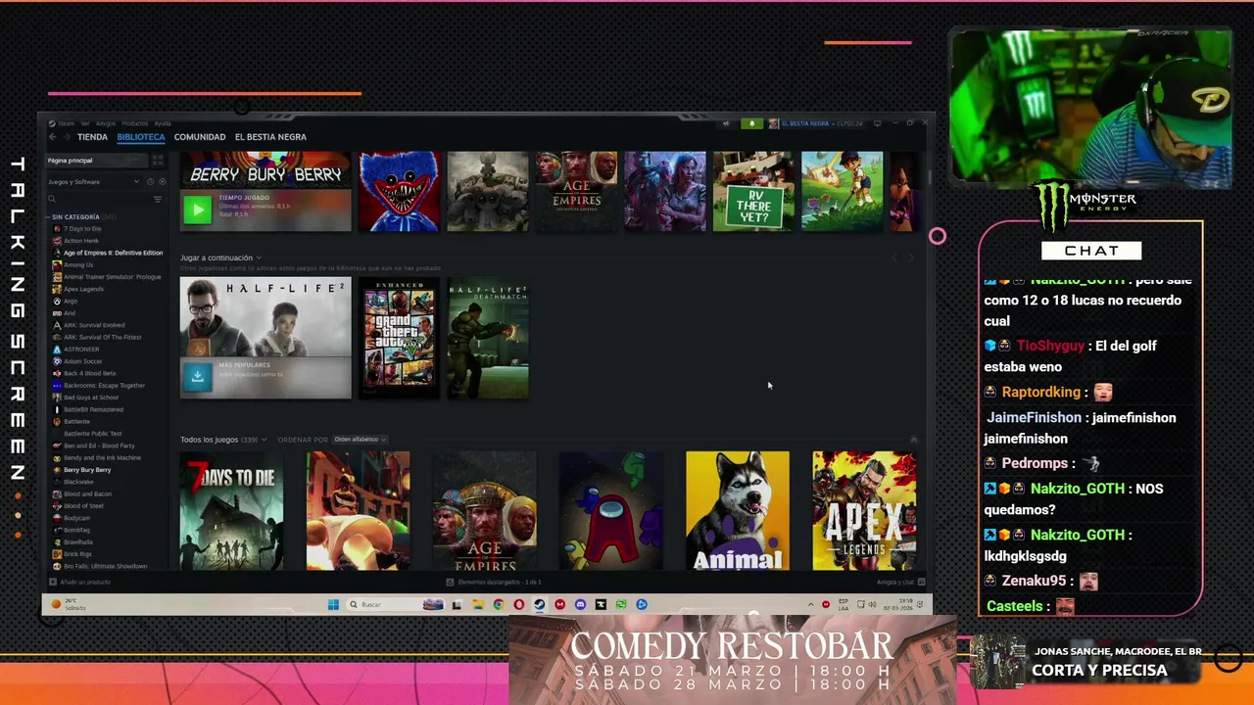This screenshot has width=1254, height=705.
Task: Click the Steam icon on the taskbar
Action: pos(539,604)
